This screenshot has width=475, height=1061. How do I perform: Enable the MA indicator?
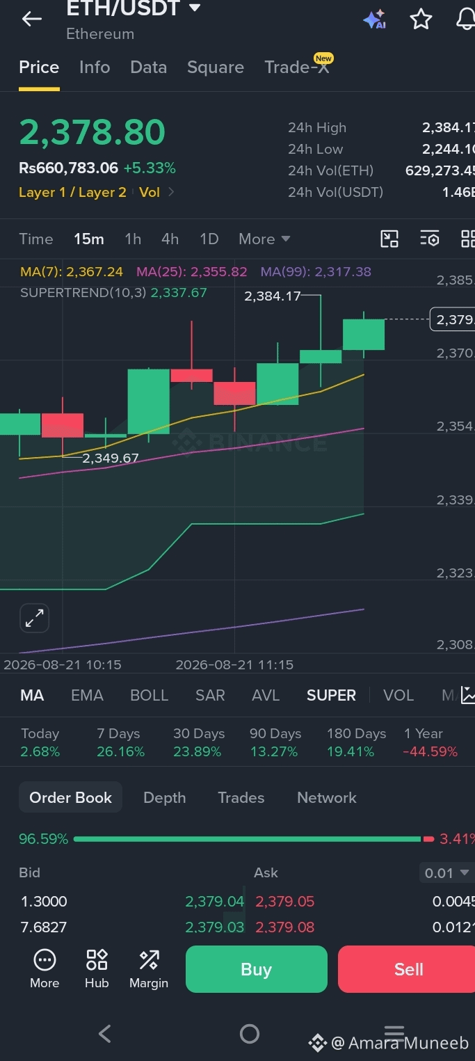pyautogui.click(x=32, y=695)
